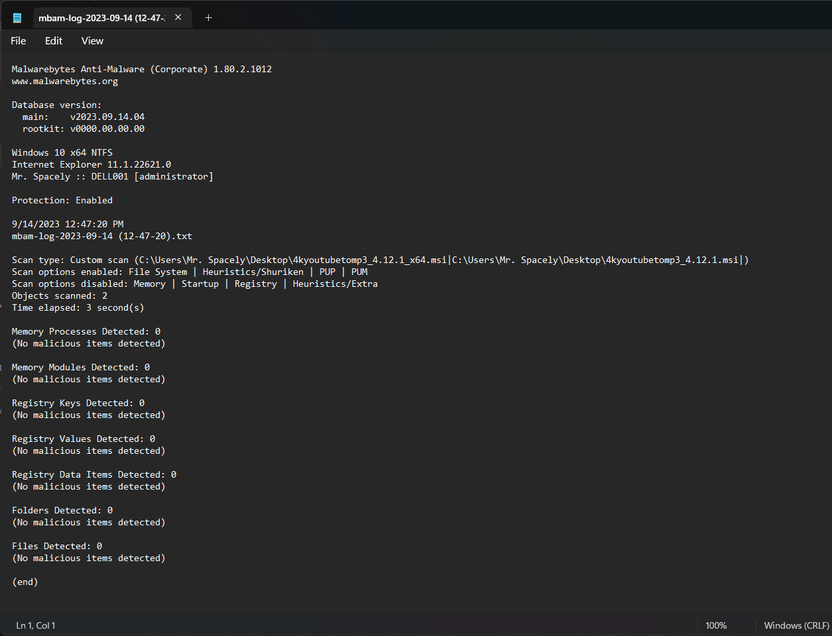Click the 'Folders Detected: 0' line
Image resolution: width=832 pixels, height=636 pixels.
(x=62, y=510)
